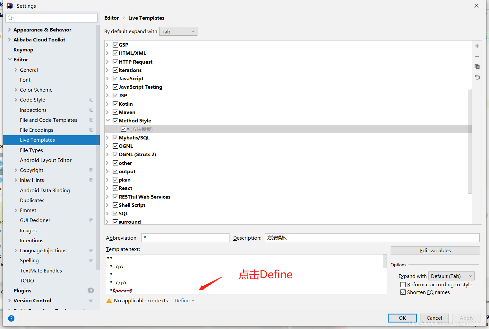Click the Editor breadcrumb link

[x=111, y=18]
